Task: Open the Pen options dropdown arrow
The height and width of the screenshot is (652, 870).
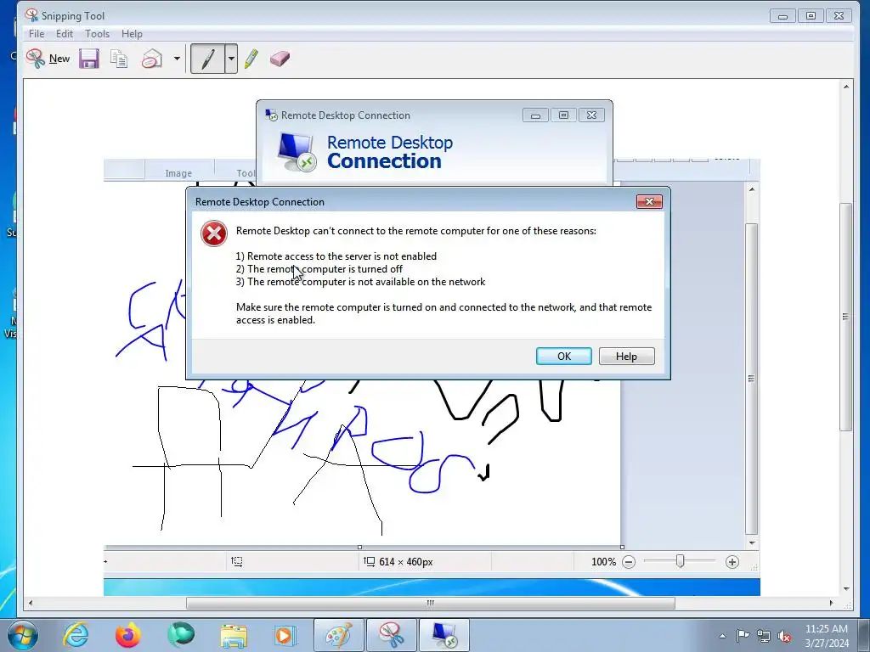Action: 231,59
